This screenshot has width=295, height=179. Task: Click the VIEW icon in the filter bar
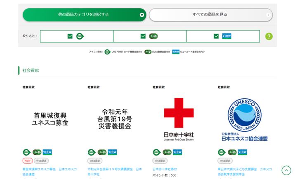[227, 36]
